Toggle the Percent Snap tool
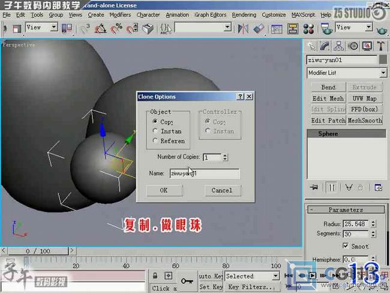The image size is (390, 293). (x=116, y=29)
